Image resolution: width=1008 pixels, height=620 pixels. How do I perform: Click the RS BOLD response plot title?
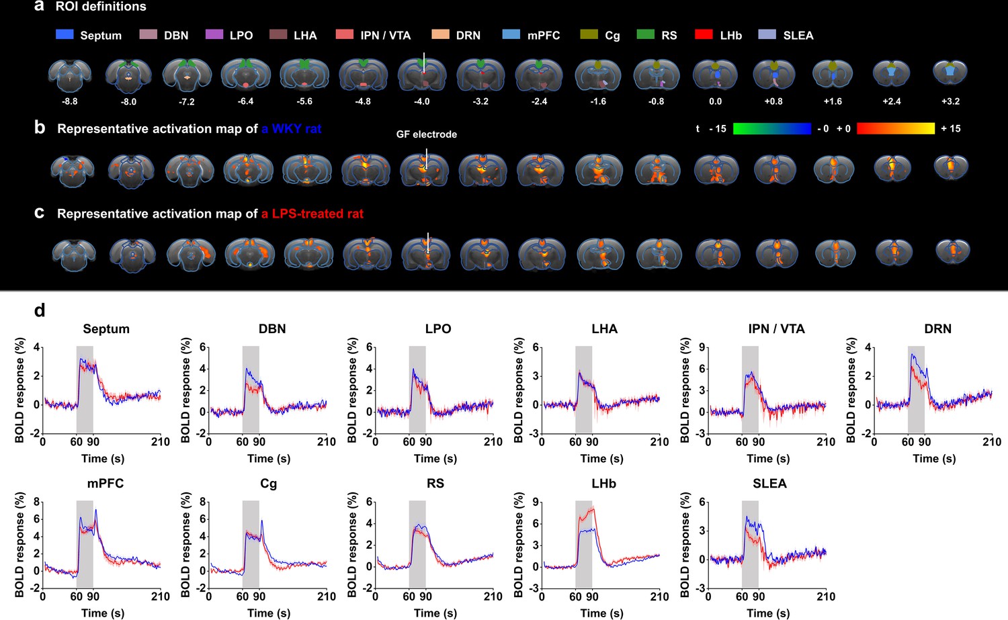pos(435,484)
